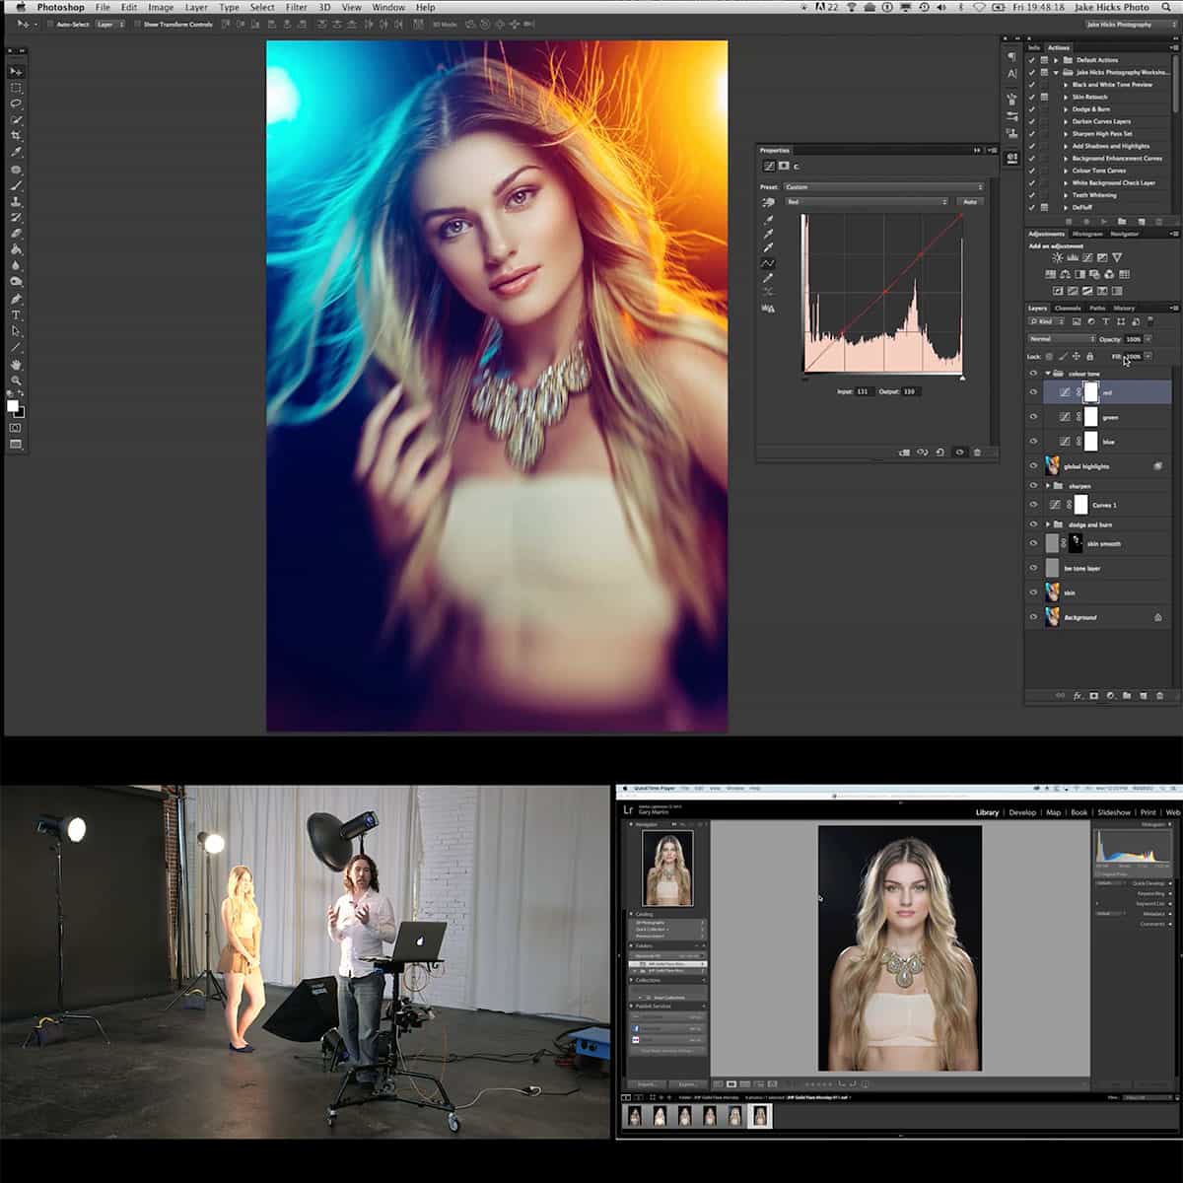
Task: Click the foreground color swatch
Action: pos(12,405)
